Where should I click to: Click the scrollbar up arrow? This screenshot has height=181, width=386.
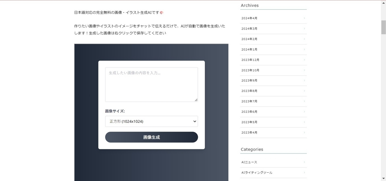coord(383,3)
